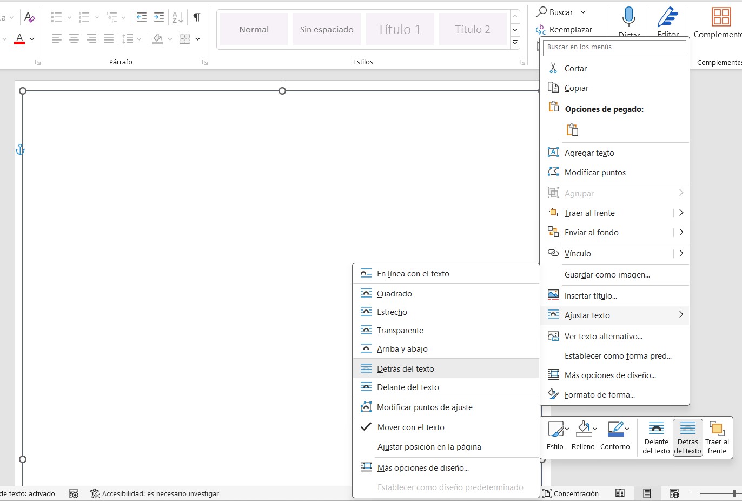Screen dimensions: 742x501
Task: Click the Reemplazar icon
Action: click(x=541, y=29)
